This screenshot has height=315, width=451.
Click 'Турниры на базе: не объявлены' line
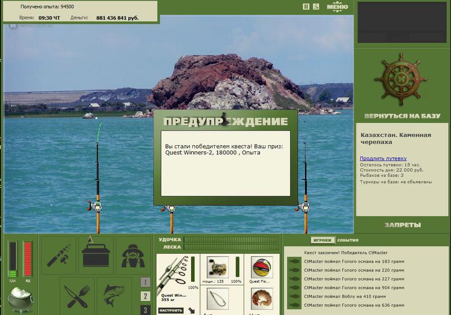[396, 182]
